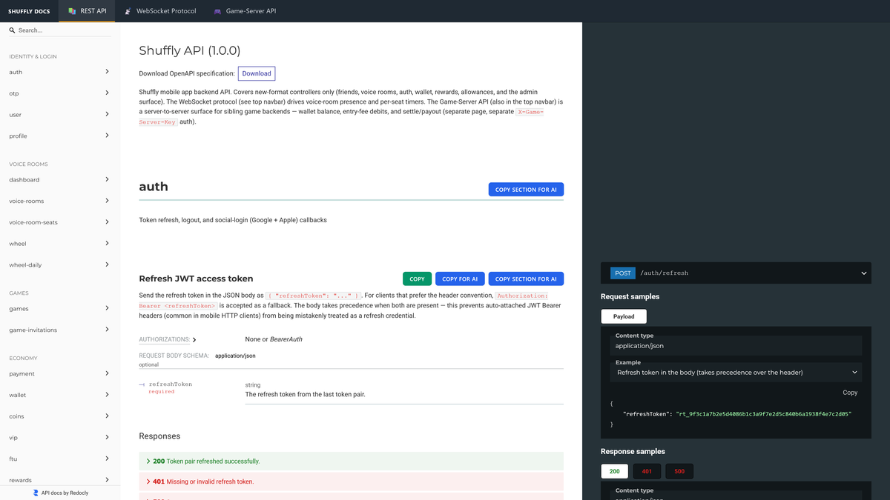Screen dimensions: 890x500
Task: Expand the 401 Missing or invalid response
Action: [x=351, y=481]
